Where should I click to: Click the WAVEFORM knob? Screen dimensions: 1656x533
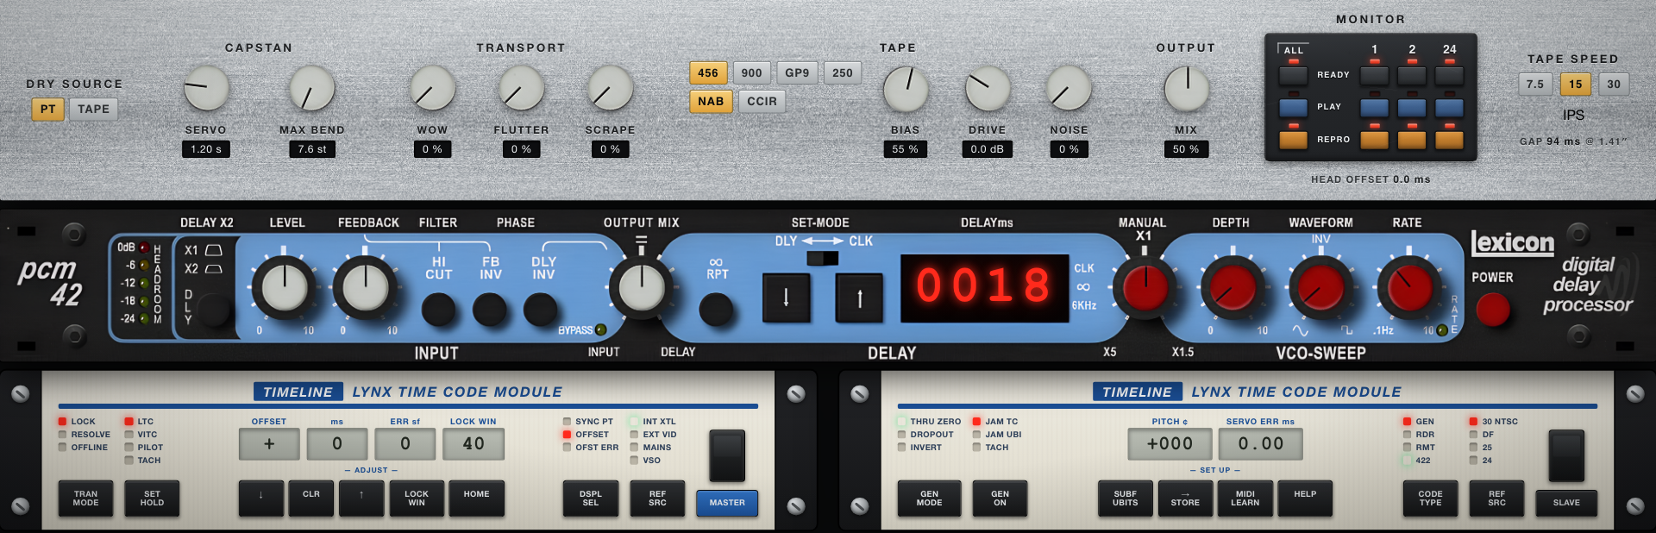pyautogui.click(x=1320, y=287)
